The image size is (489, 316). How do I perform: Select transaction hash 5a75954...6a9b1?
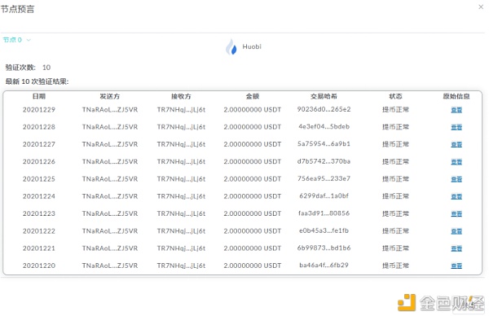click(324, 144)
